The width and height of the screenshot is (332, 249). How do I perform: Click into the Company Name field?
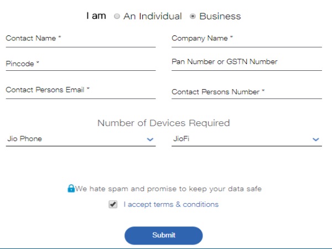click(246, 39)
